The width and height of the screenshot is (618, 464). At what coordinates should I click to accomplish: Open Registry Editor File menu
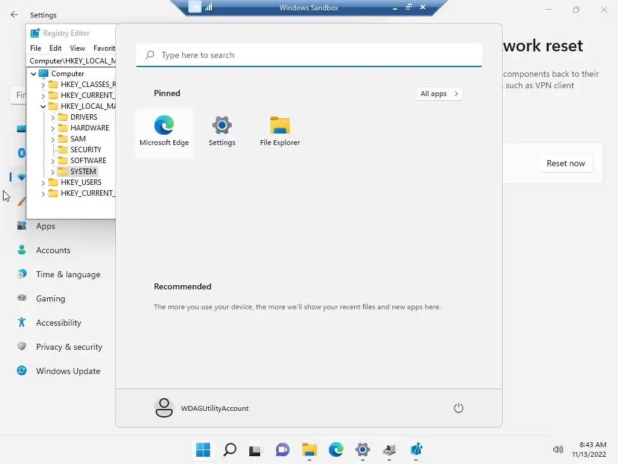coord(36,48)
